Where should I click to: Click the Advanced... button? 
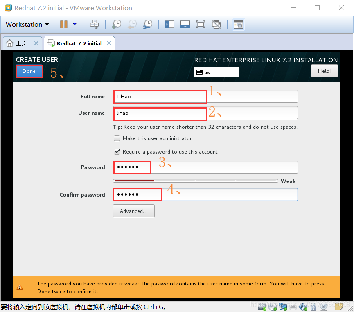[134, 211]
